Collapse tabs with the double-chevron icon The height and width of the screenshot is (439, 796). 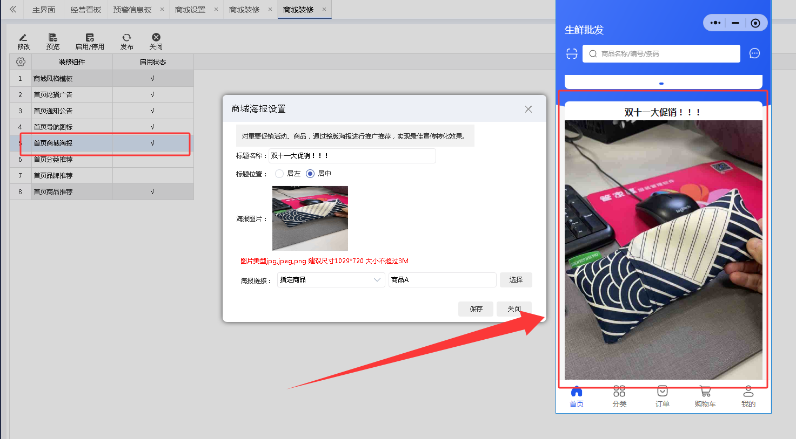pyautogui.click(x=13, y=9)
